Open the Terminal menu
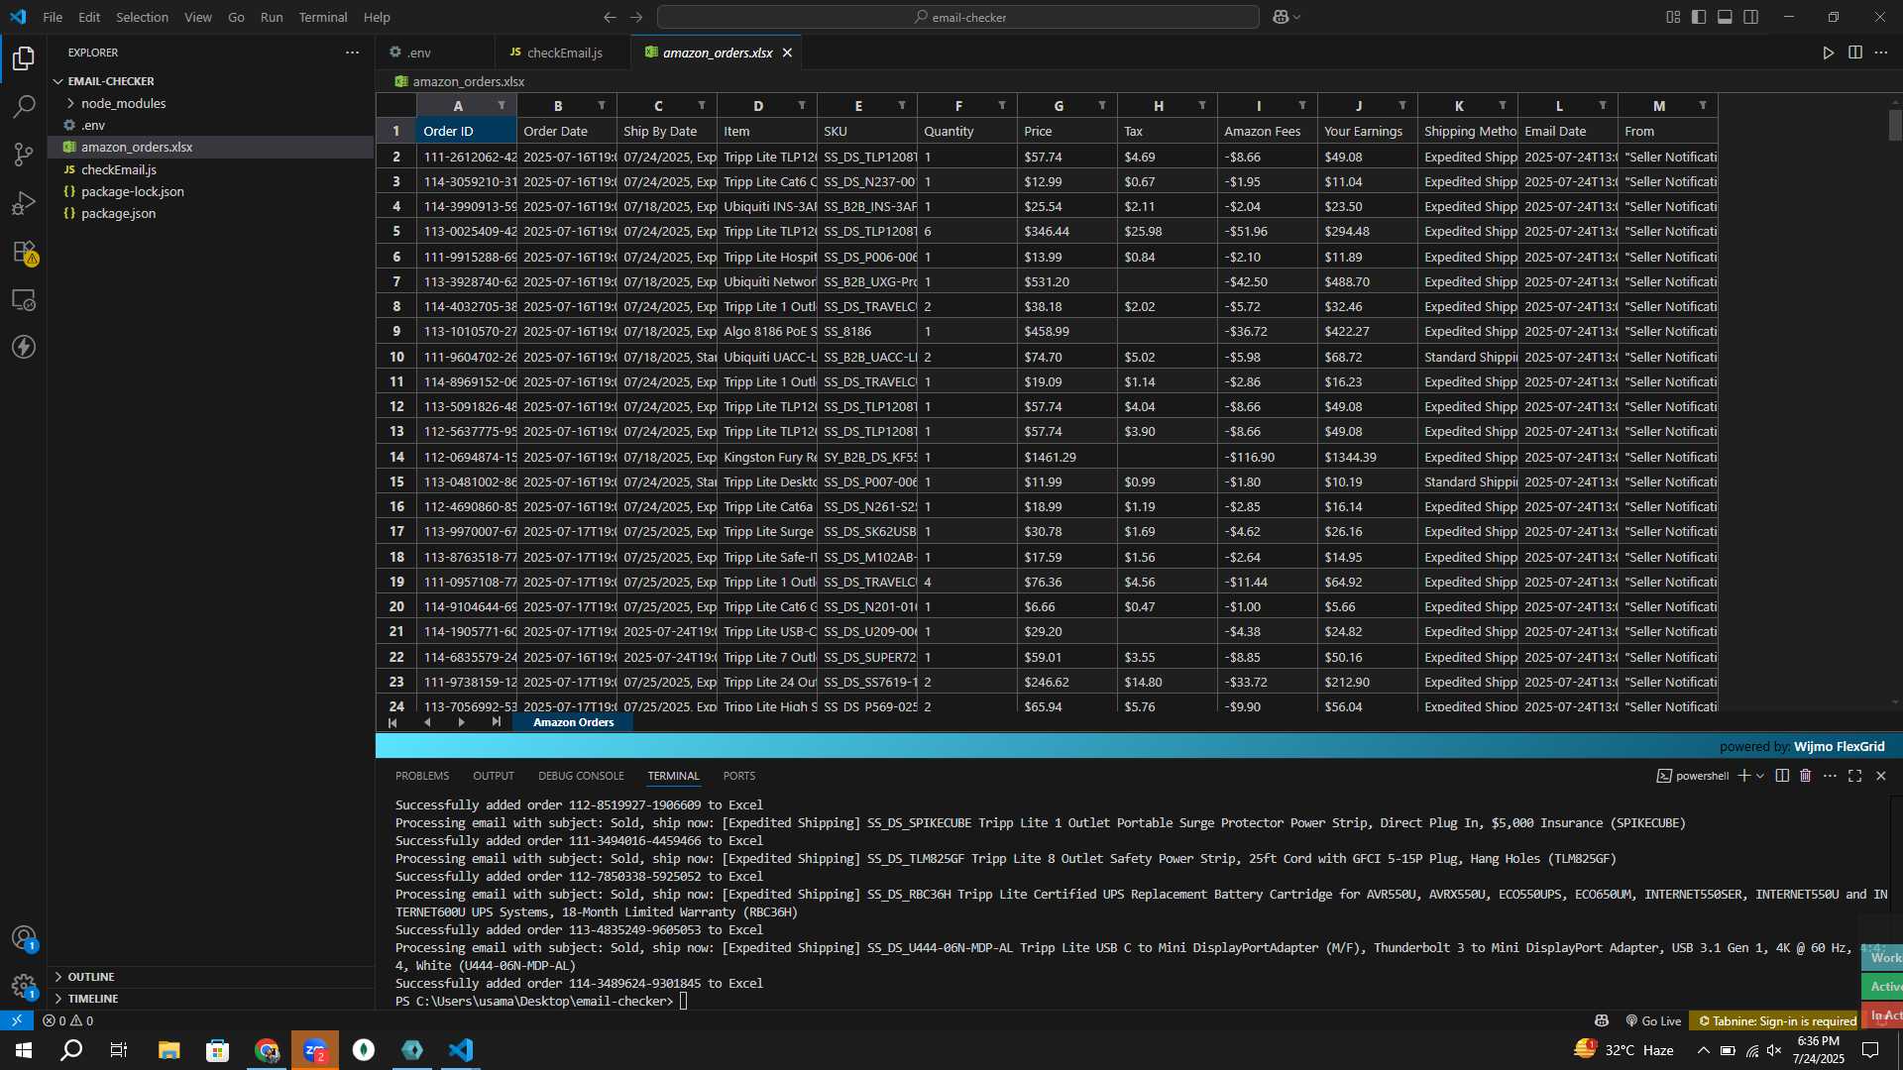The image size is (1903, 1070). point(323,17)
